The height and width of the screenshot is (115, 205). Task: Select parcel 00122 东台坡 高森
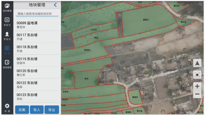(37, 85)
